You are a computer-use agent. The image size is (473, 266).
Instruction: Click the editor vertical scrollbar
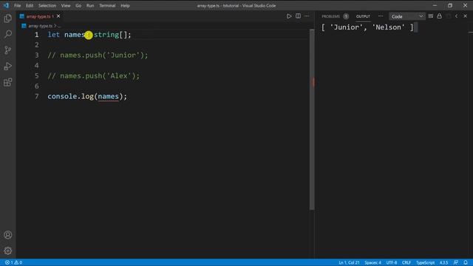312,120
